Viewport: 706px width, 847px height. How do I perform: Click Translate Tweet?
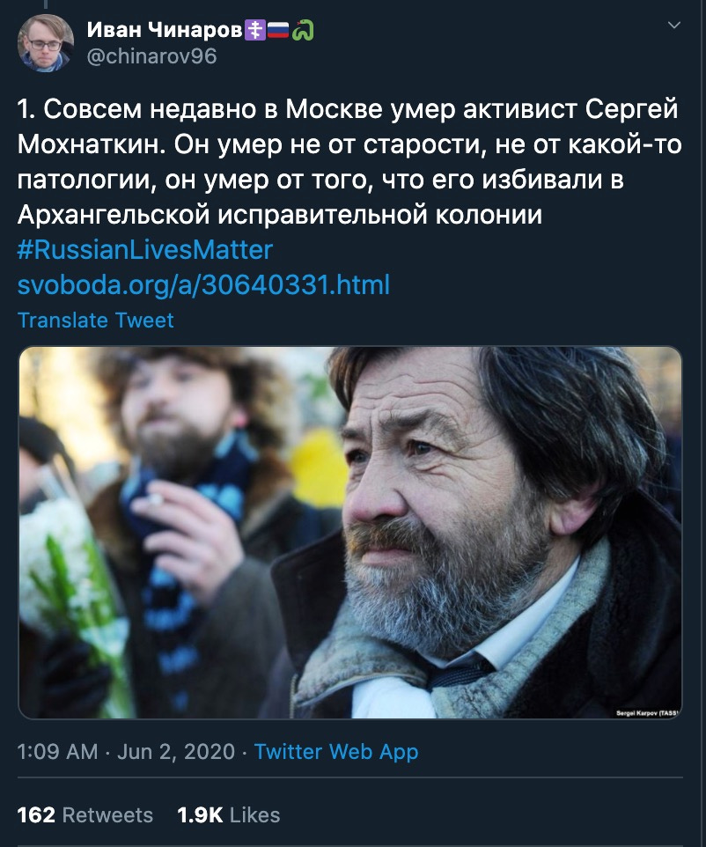point(96,320)
